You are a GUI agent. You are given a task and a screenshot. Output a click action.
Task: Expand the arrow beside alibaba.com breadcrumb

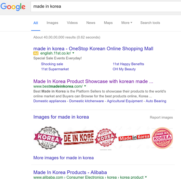coord(146,177)
